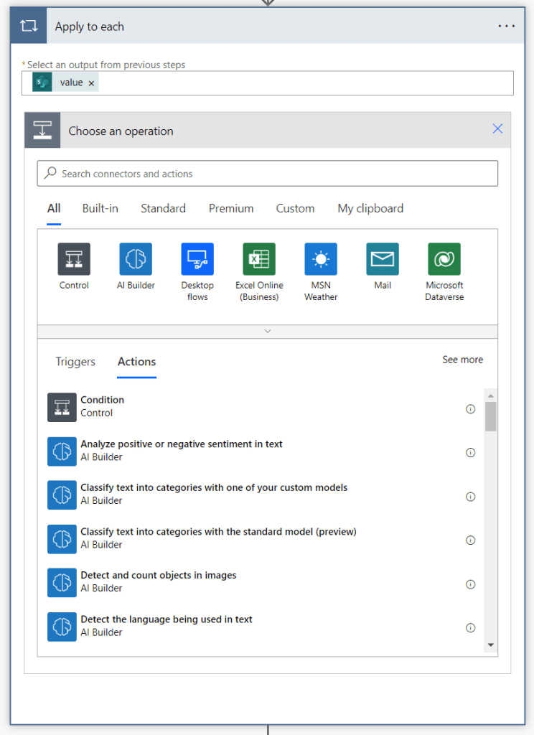Select the Microsoft Dataverse connector icon

pos(444,258)
